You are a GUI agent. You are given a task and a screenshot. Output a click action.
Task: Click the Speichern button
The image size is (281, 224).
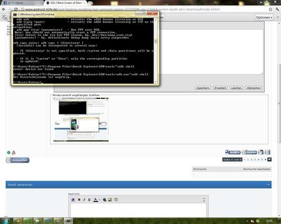pyautogui.click(x=203, y=88)
